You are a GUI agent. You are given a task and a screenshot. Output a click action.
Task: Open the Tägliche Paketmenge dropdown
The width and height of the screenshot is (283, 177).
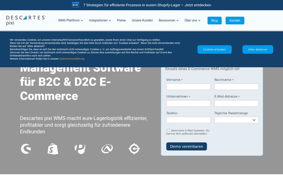pyautogui.click(x=237, y=120)
